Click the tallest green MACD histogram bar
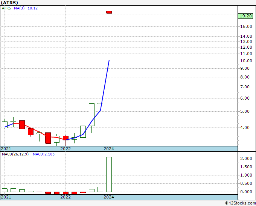Screen dimensions: 256x206 (109, 174)
